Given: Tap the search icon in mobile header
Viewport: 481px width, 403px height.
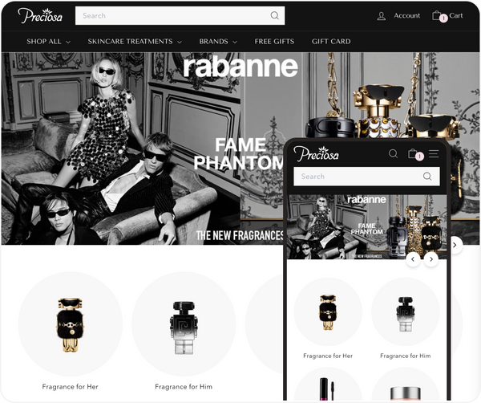Looking at the screenshot, I should coord(393,153).
